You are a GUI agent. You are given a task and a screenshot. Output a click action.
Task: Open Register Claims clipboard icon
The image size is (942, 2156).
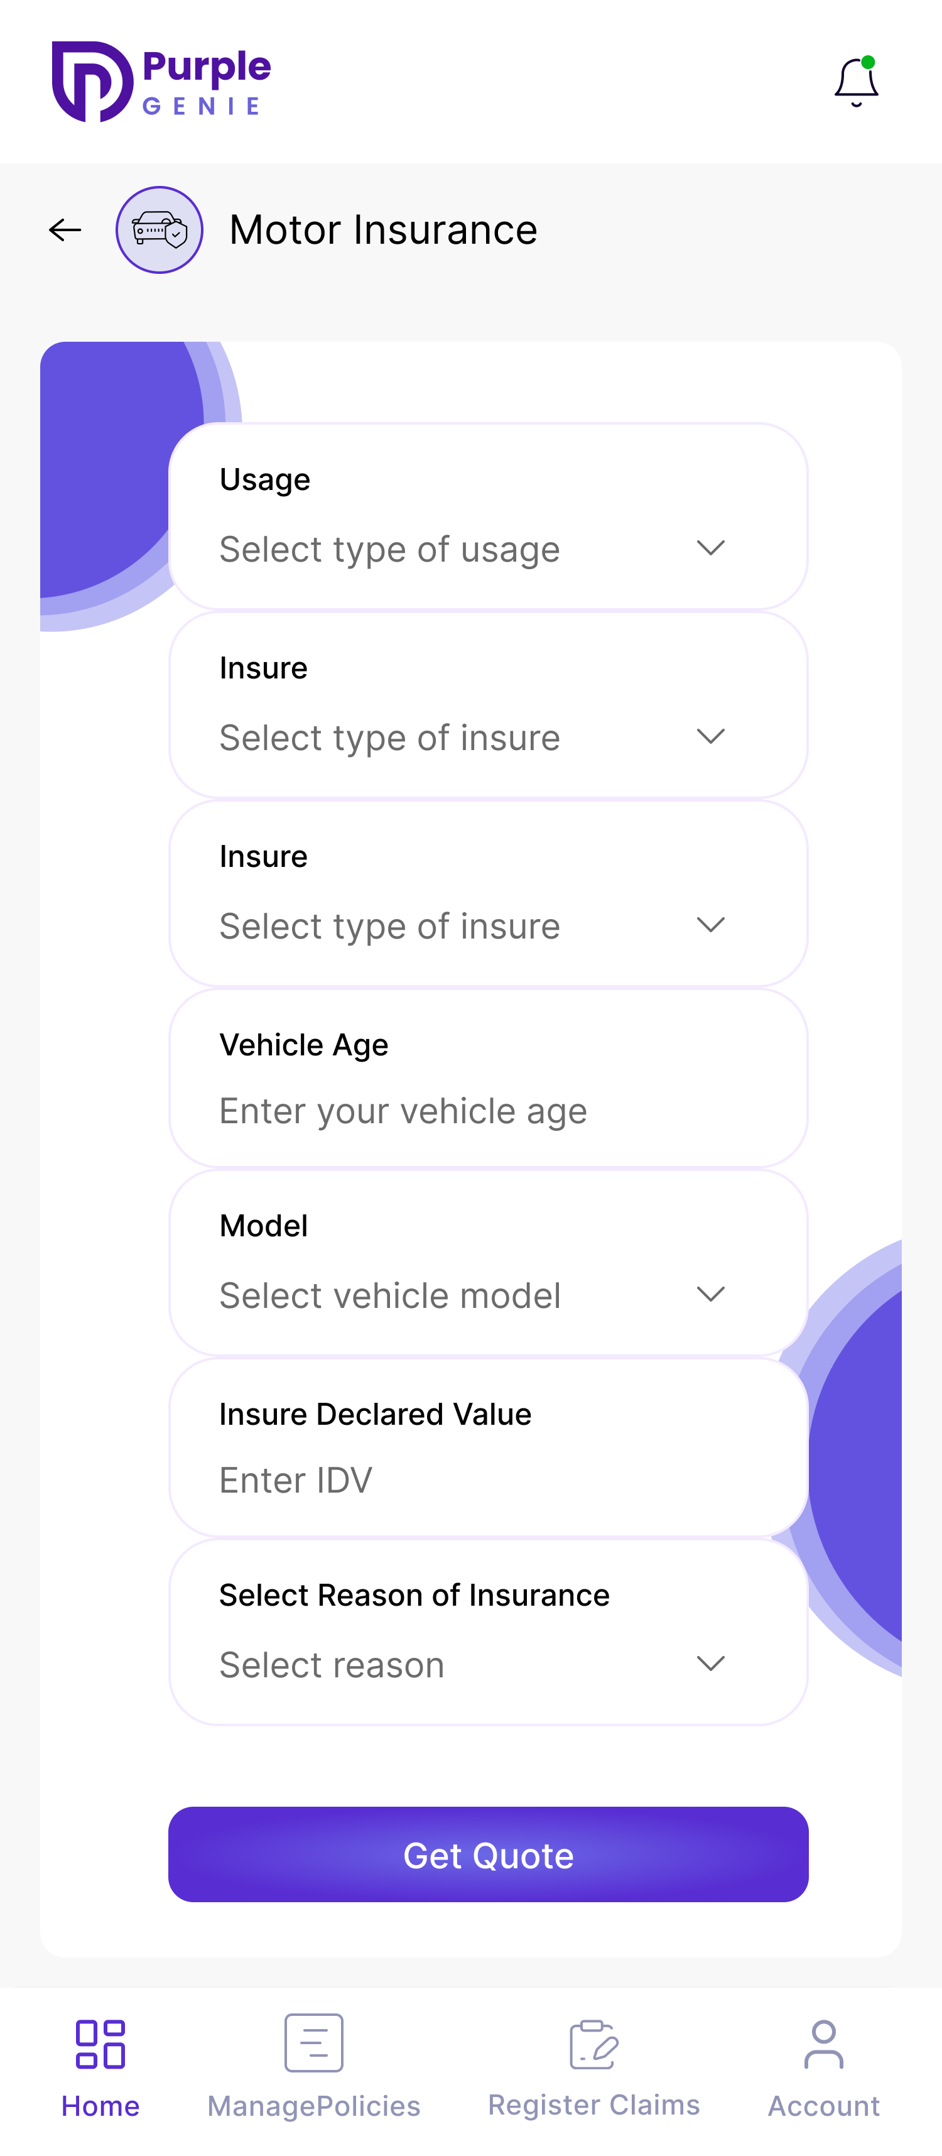tap(594, 2044)
